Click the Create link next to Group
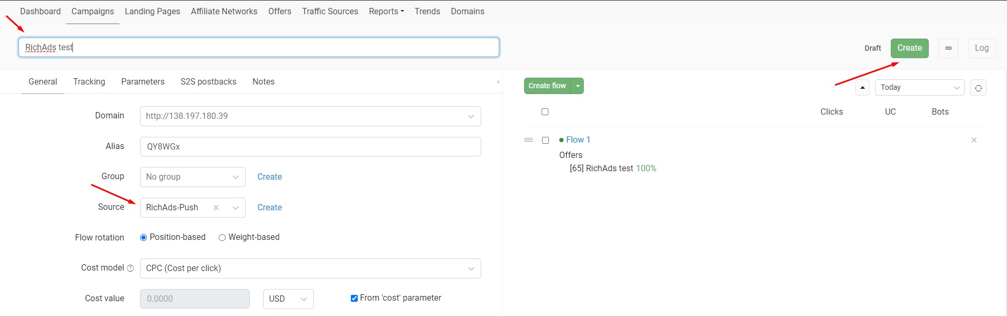1007x316 pixels. (x=269, y=177)
